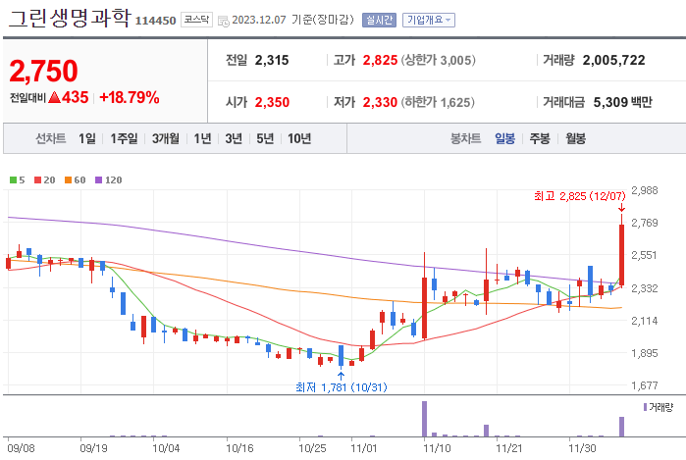The height and width of the screenshot is (460, 686).
Task: Click the 11/01 date axis label
Action: tap(363, 448)
